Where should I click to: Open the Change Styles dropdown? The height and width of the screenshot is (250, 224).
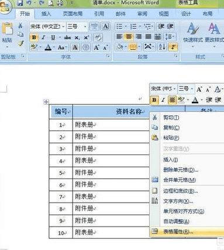(x=214, y=35)
